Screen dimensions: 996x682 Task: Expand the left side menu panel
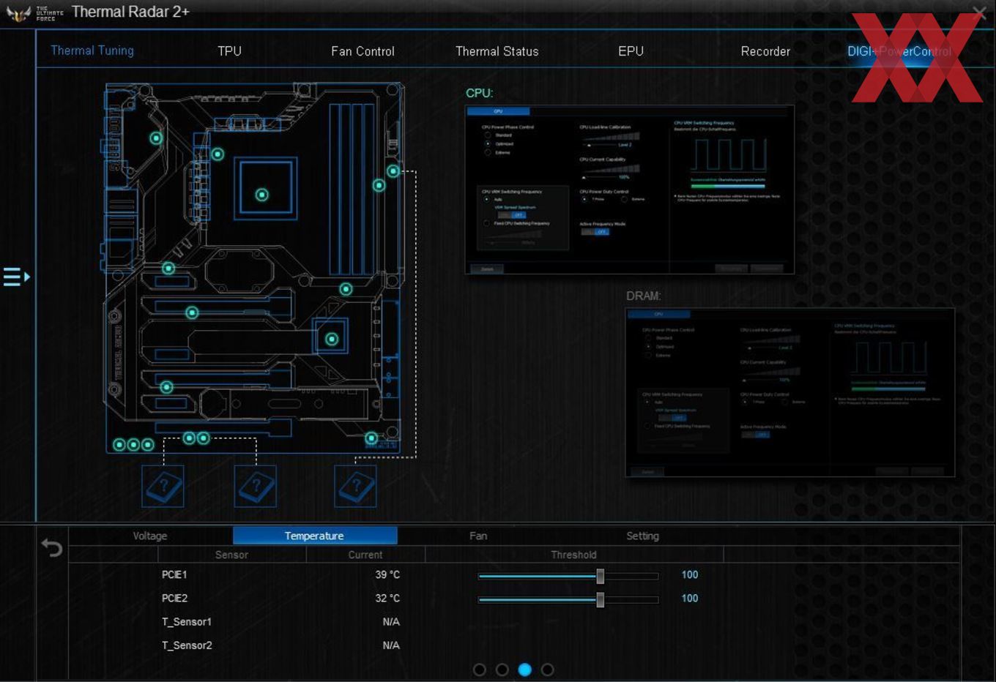coord(16,277)
